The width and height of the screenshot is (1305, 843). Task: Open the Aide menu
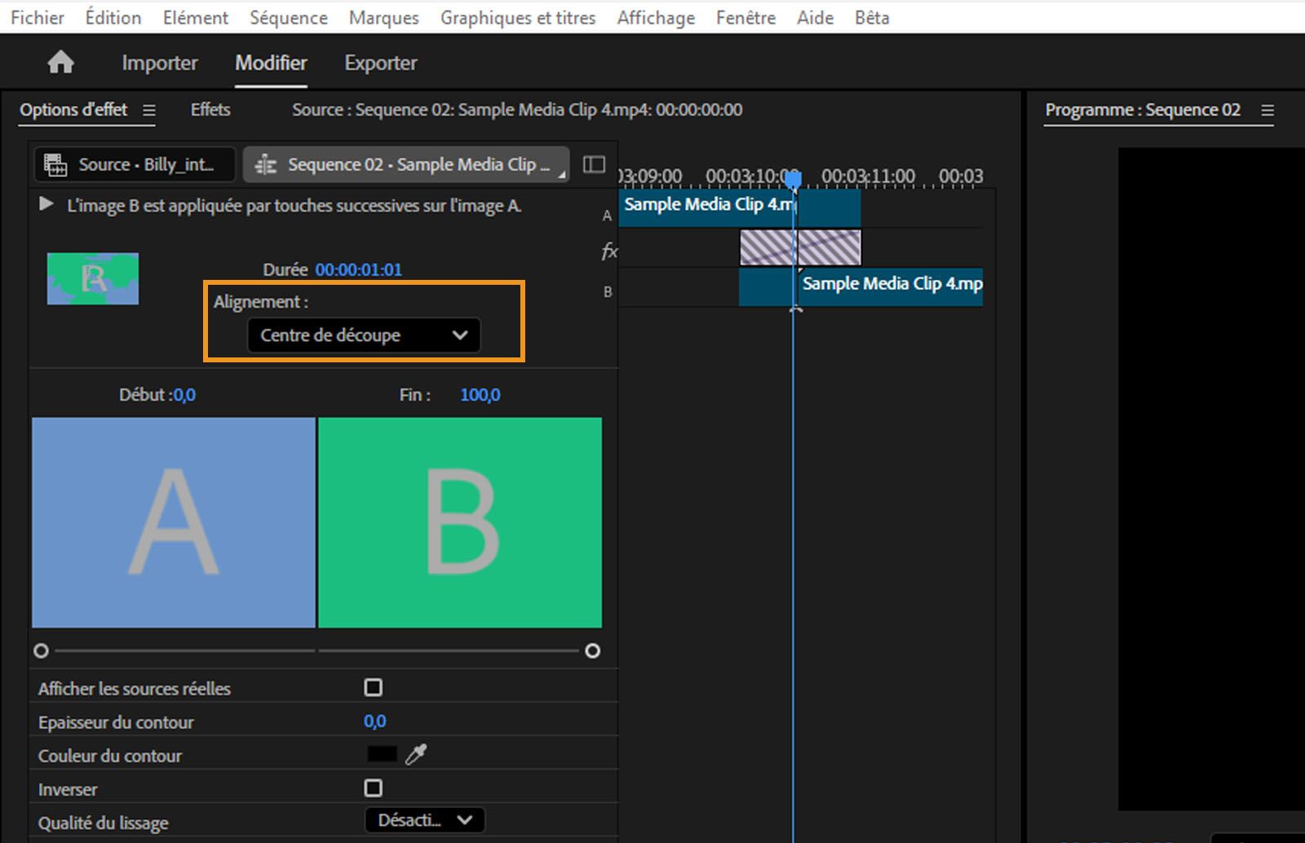[815, 17]
